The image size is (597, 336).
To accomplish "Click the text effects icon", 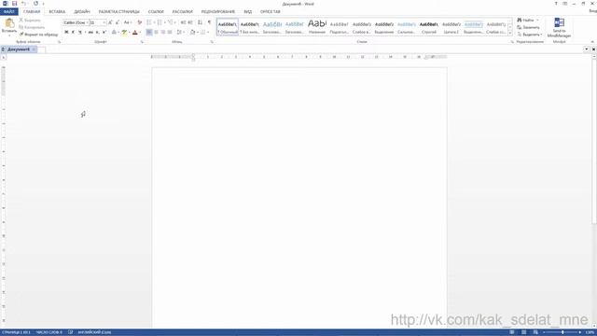I will coord(114,32).
